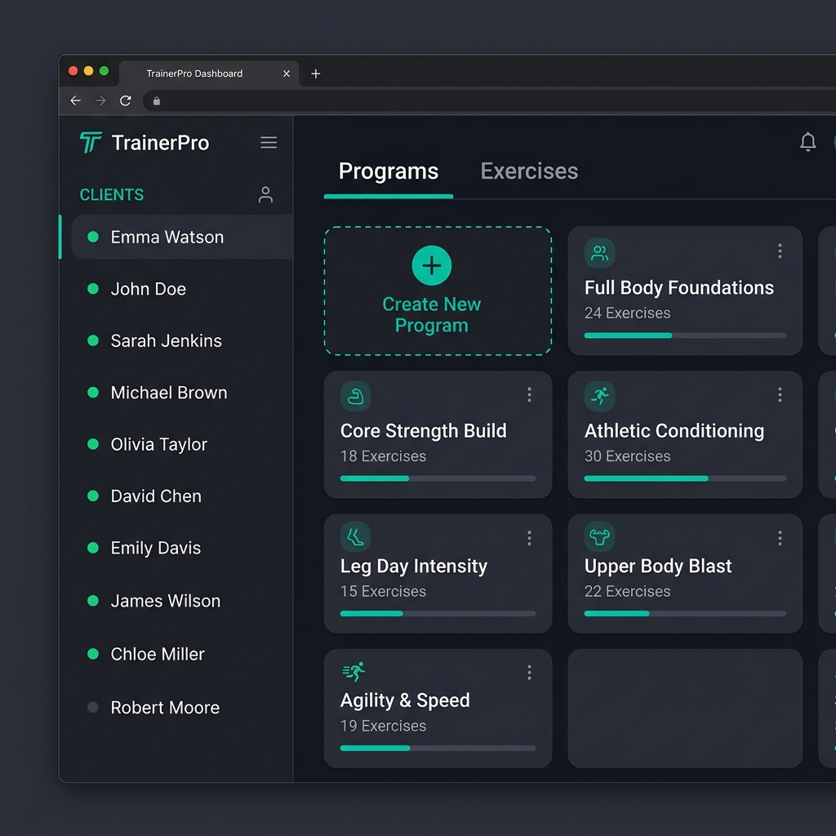Open Full Body Foundations options menu

coord(780,251)
